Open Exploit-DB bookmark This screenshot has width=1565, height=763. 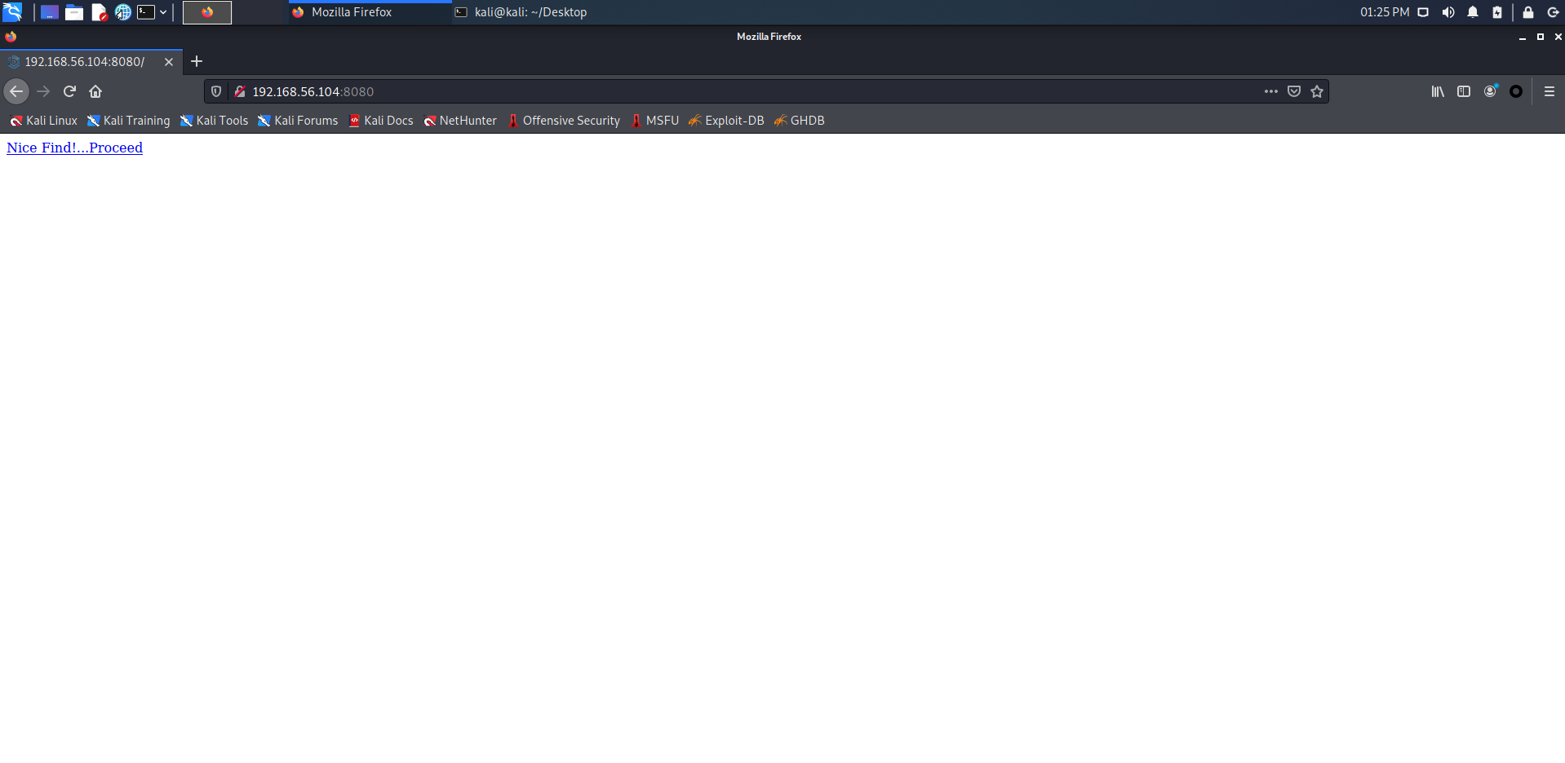click(726, 121)
